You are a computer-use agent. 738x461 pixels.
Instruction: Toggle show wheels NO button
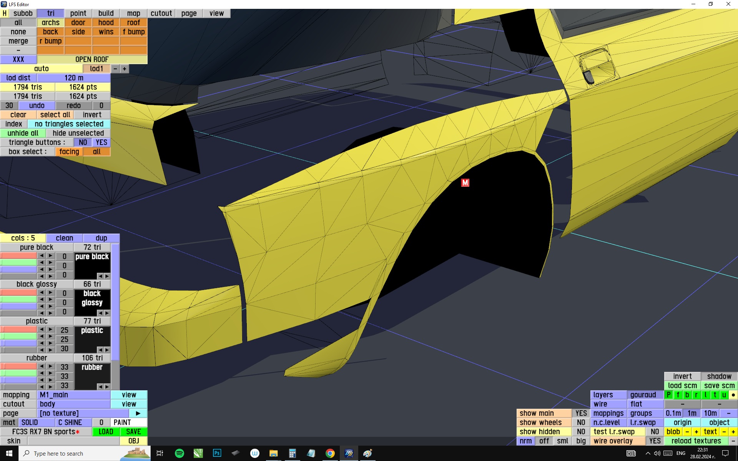pos(581,423)
